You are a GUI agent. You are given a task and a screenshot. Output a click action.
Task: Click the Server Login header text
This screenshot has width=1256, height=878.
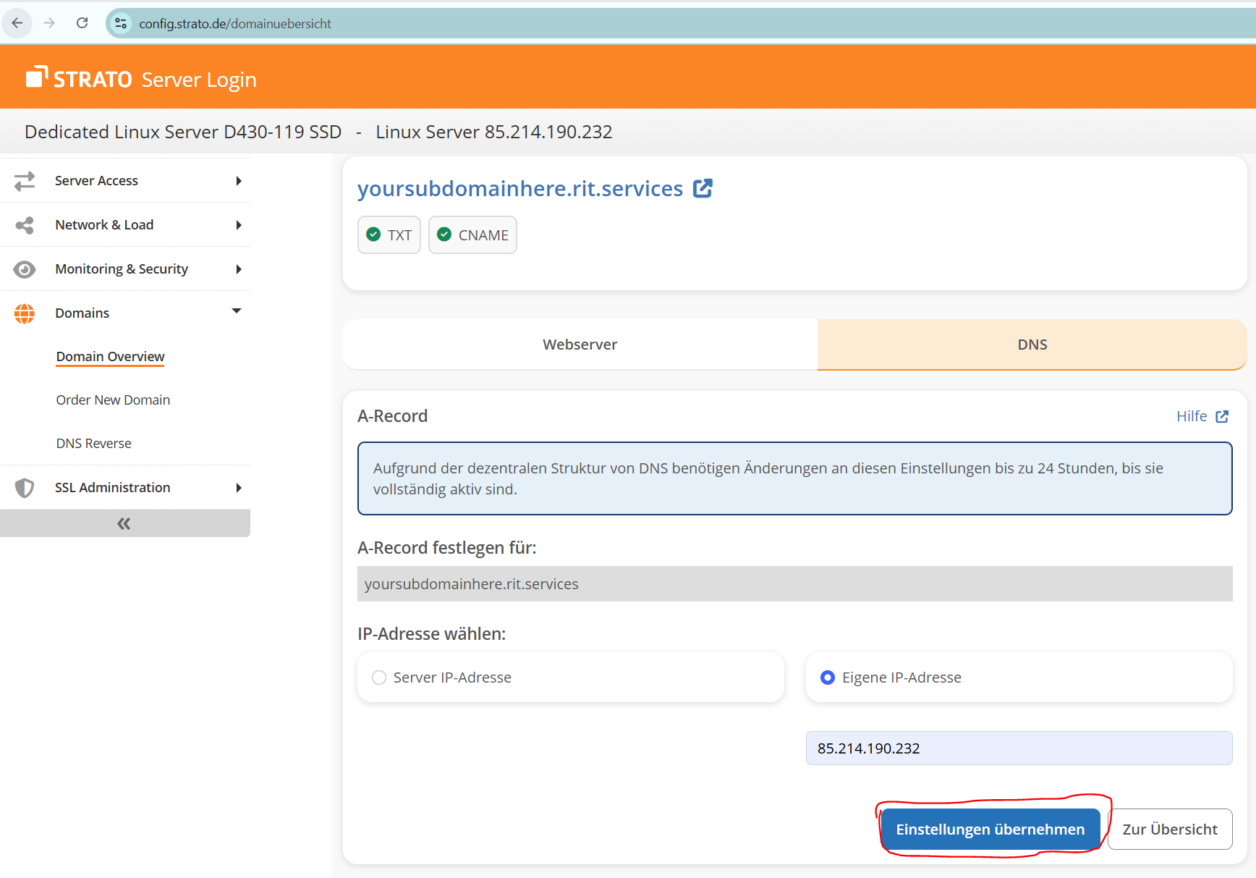point(200,80)
